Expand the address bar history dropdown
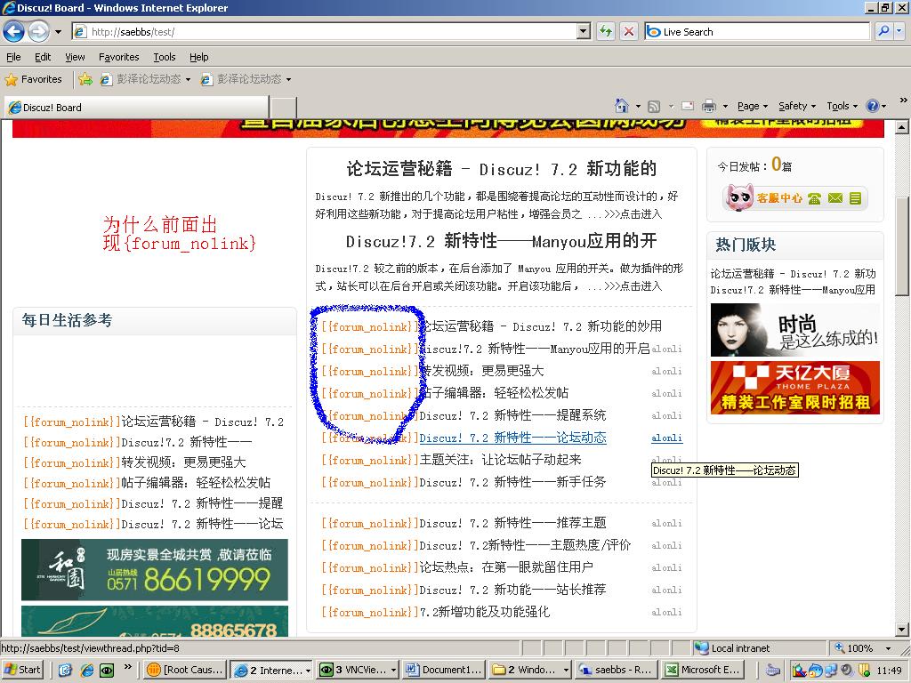Screen dimensions: 911x683 584,32
